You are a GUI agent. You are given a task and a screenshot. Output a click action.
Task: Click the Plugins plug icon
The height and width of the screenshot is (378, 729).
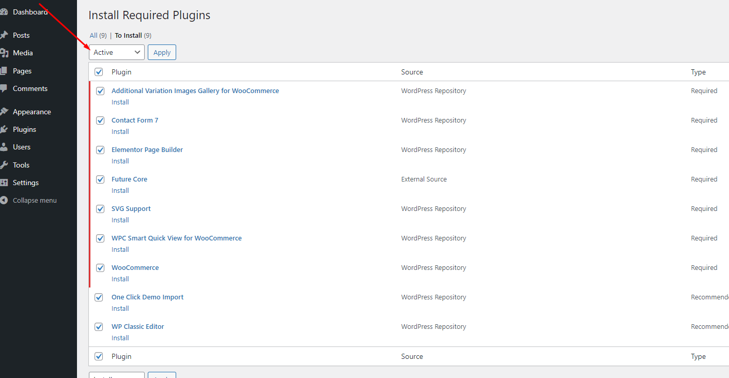[x=4, y=129]
